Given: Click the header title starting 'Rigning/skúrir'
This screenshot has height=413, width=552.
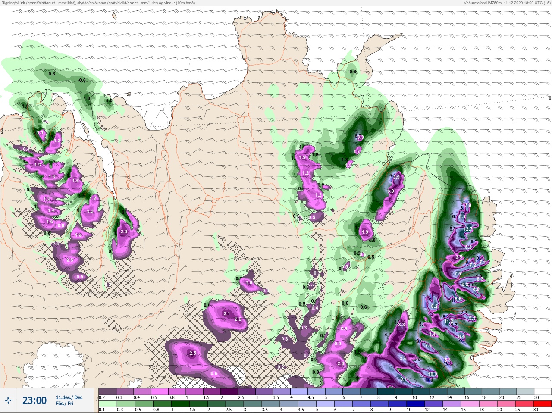Looking at the screenshot, I should pos(98,3).
